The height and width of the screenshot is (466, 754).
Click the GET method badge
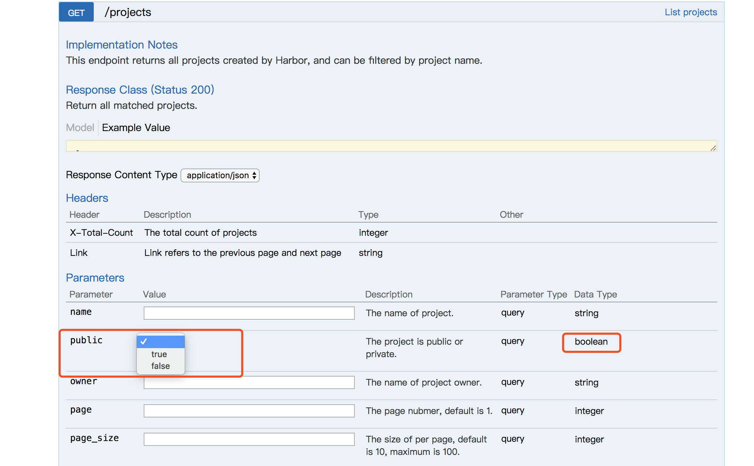pyautogui.click(x=76, y=12)
